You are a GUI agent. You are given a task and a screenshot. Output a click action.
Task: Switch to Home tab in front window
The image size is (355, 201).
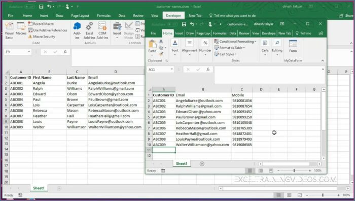167,33
